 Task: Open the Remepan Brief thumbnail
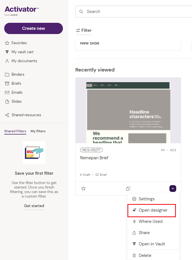pyautogui.click(x=128, y=111)
